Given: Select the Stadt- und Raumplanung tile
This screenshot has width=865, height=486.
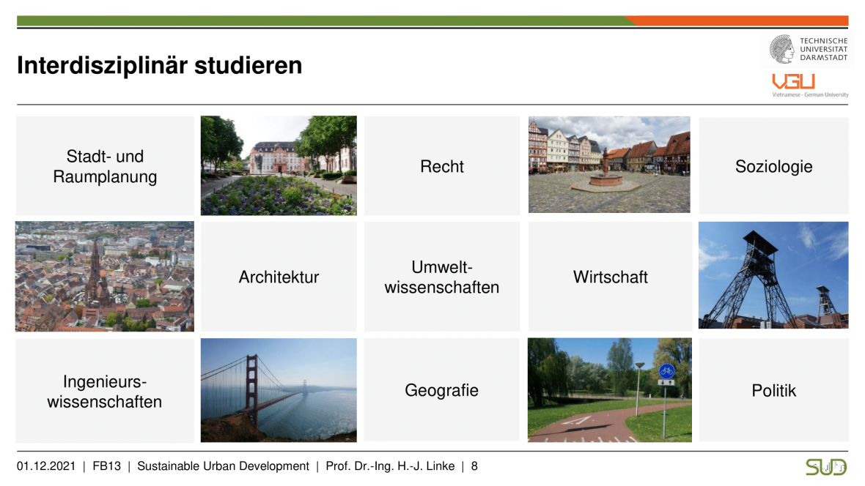Looking at the screenshot, I should pos(105,166).
